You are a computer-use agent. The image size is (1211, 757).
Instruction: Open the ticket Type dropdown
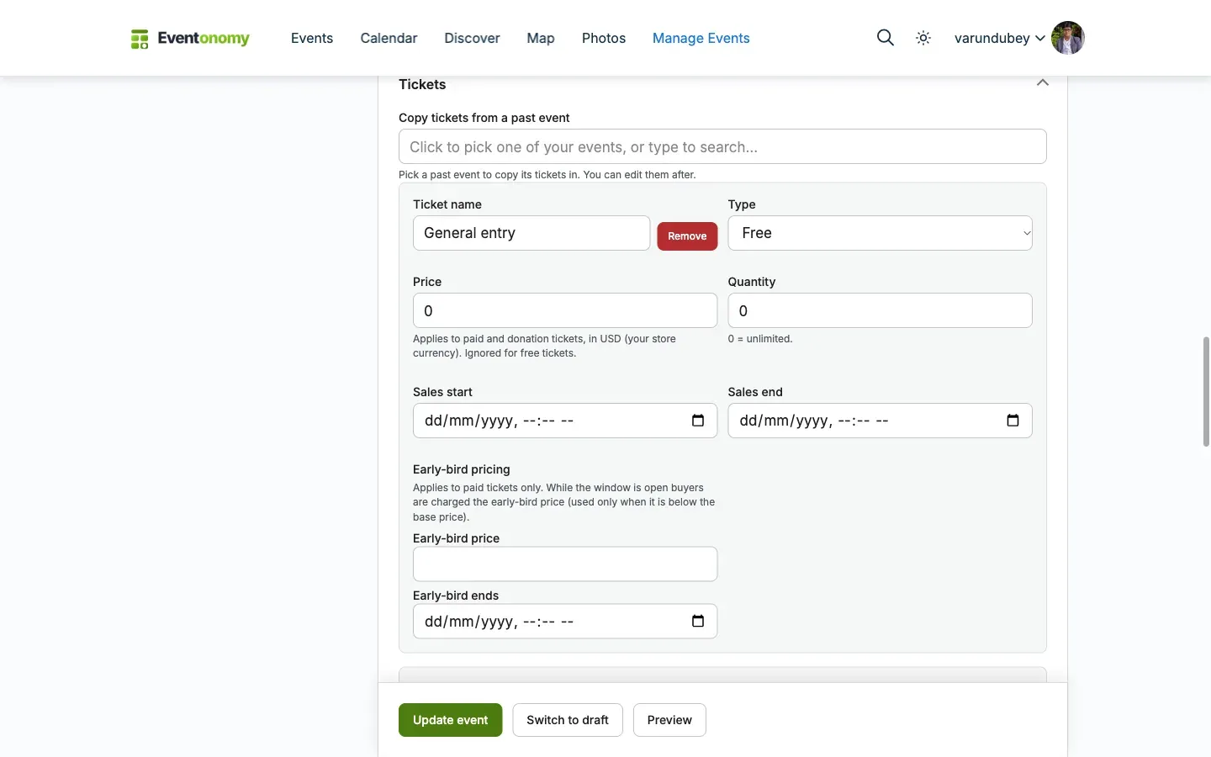pos(880,233)
